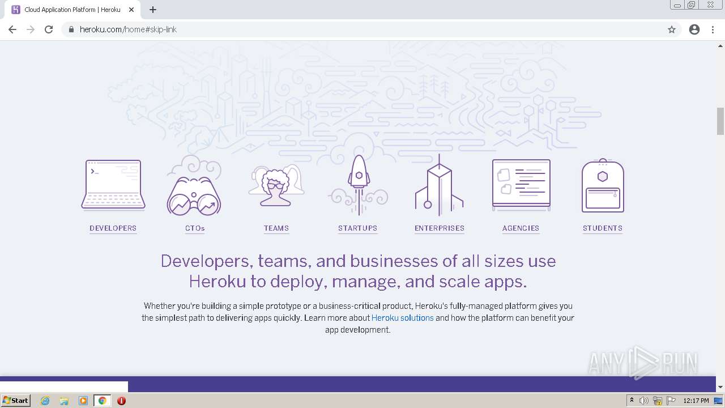
Task: Open the Chrome three-dot menu
Action: pyautogui.click(x=713, y=29)
